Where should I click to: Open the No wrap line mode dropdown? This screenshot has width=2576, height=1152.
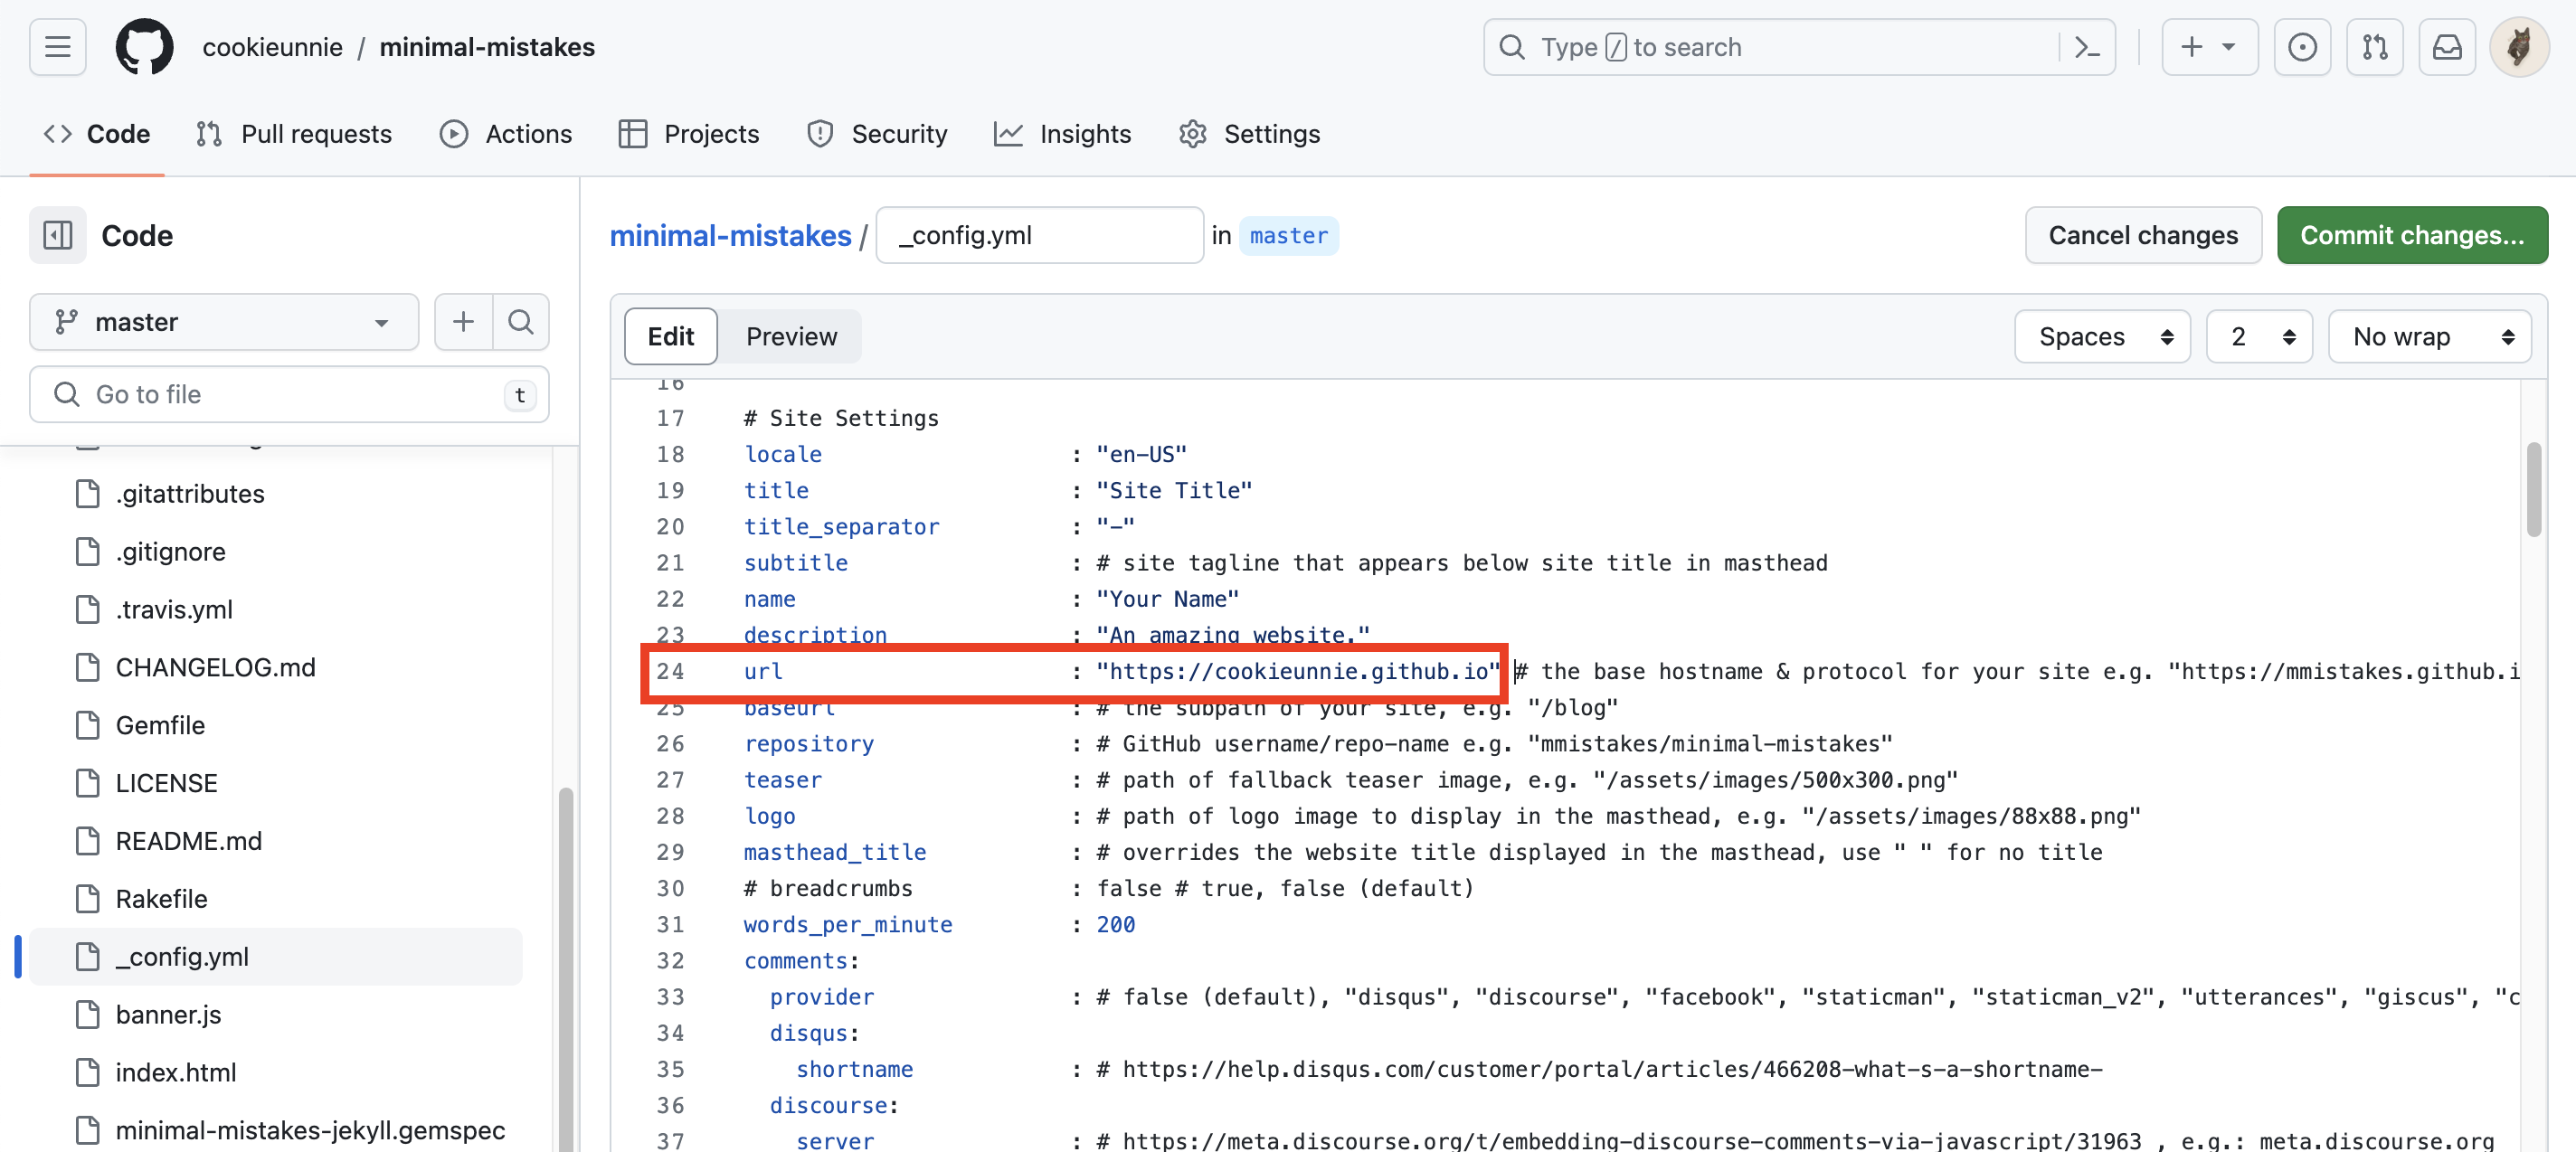(2429, 336)
